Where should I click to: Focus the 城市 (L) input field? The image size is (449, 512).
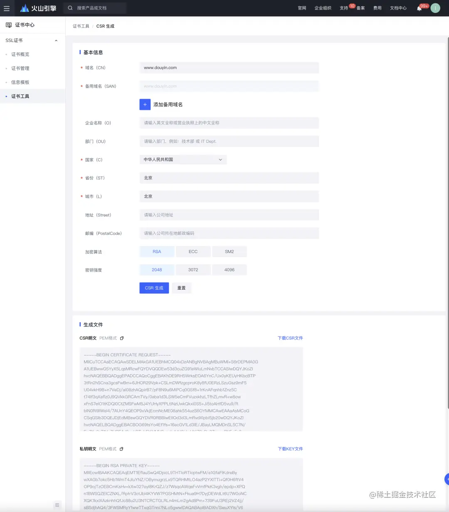click(229, 196)
